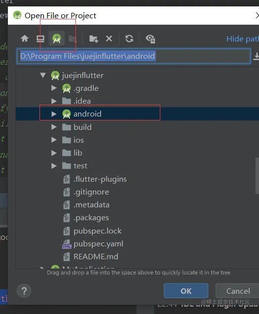The image size is (259, 314).
Task: Refresh the file tree icon
Action: [x=129, y=39]
